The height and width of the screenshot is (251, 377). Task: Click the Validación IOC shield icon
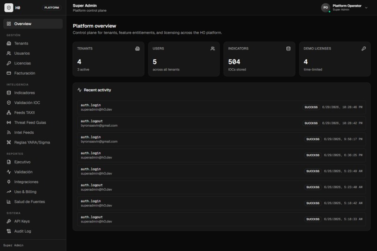(x=9, y=102)
